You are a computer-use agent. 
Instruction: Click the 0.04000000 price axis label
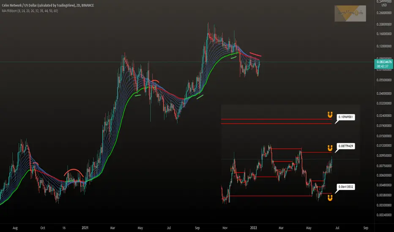(x=384, y=94)
